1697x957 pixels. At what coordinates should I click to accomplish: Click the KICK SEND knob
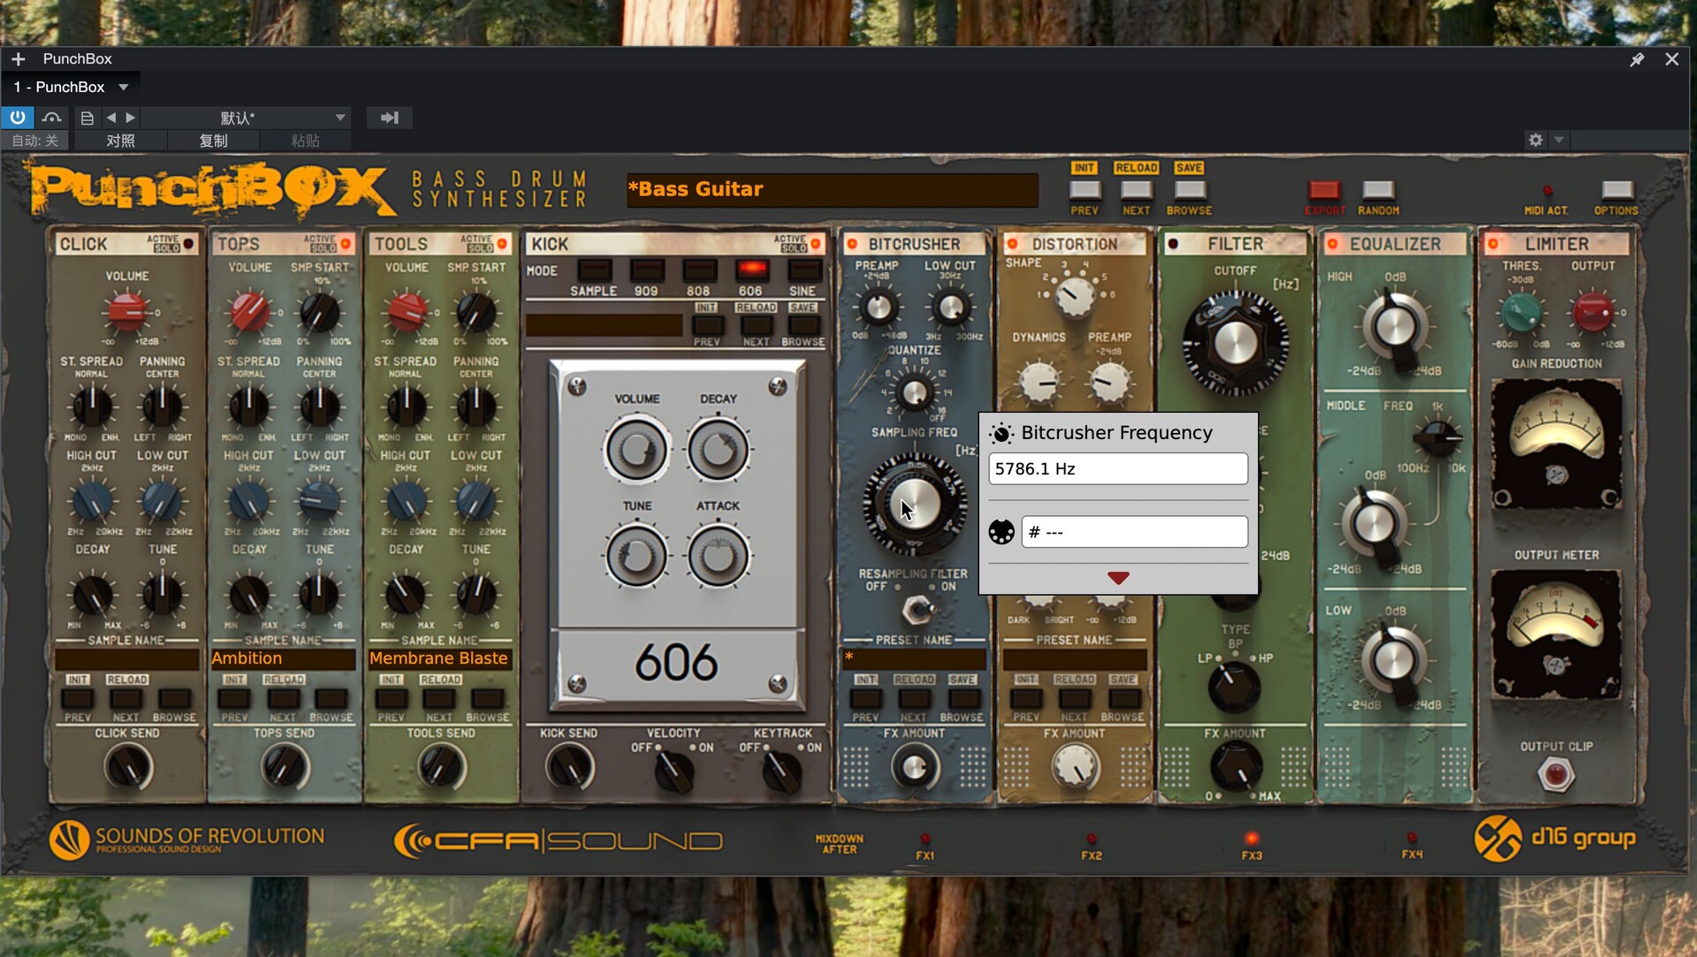click(569, 766)
